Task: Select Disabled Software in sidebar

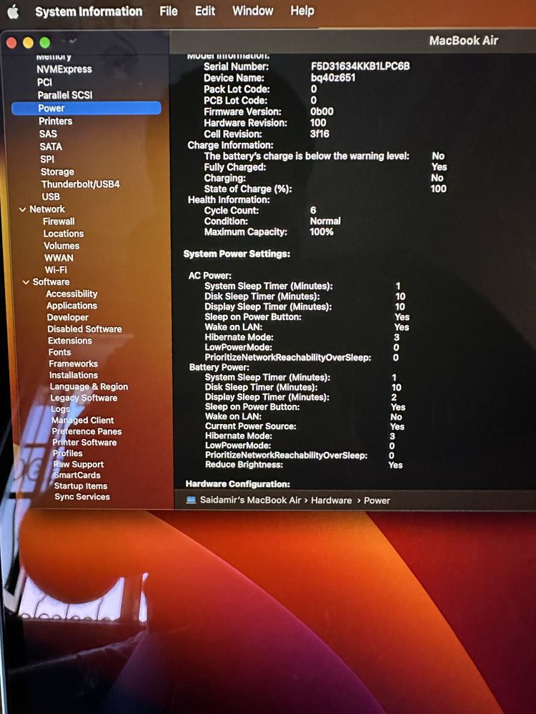Action: click(x=85, y=329)
